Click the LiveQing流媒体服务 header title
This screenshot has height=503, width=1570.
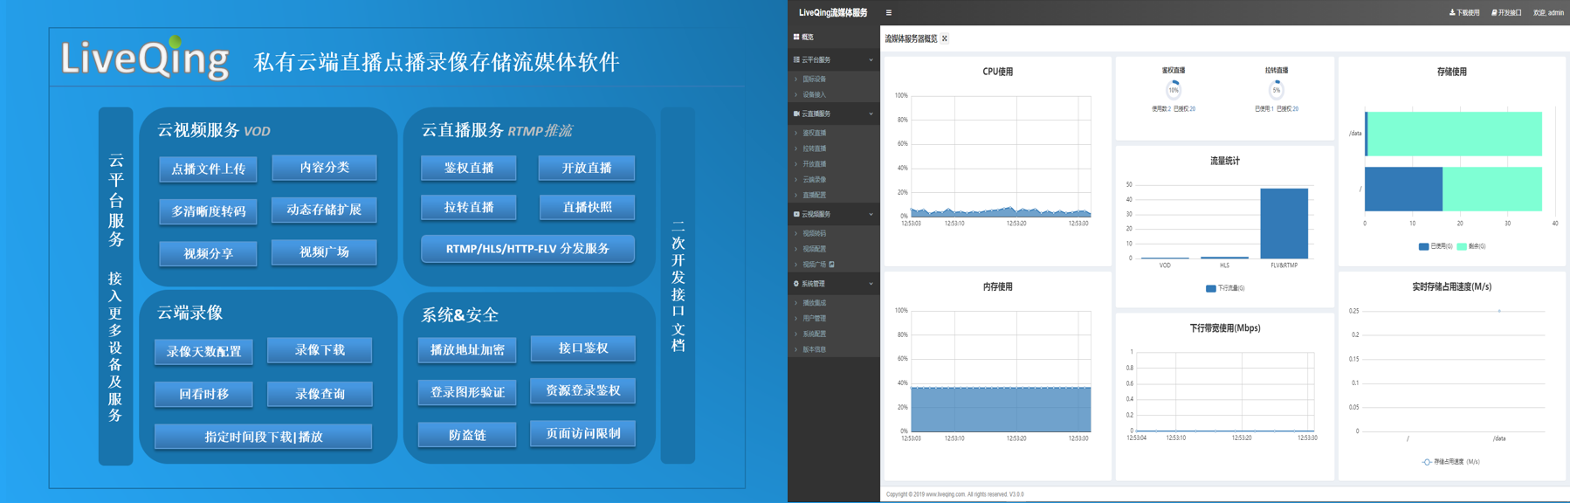coord(833,12)
